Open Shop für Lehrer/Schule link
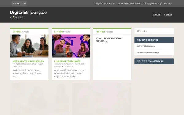 tap(105, 3)
